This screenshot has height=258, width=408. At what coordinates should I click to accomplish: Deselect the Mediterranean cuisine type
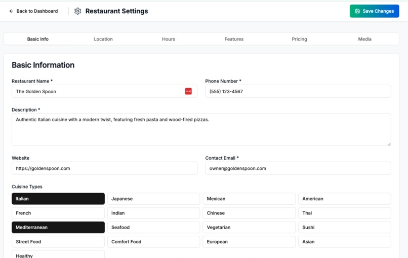coord(58,227)
